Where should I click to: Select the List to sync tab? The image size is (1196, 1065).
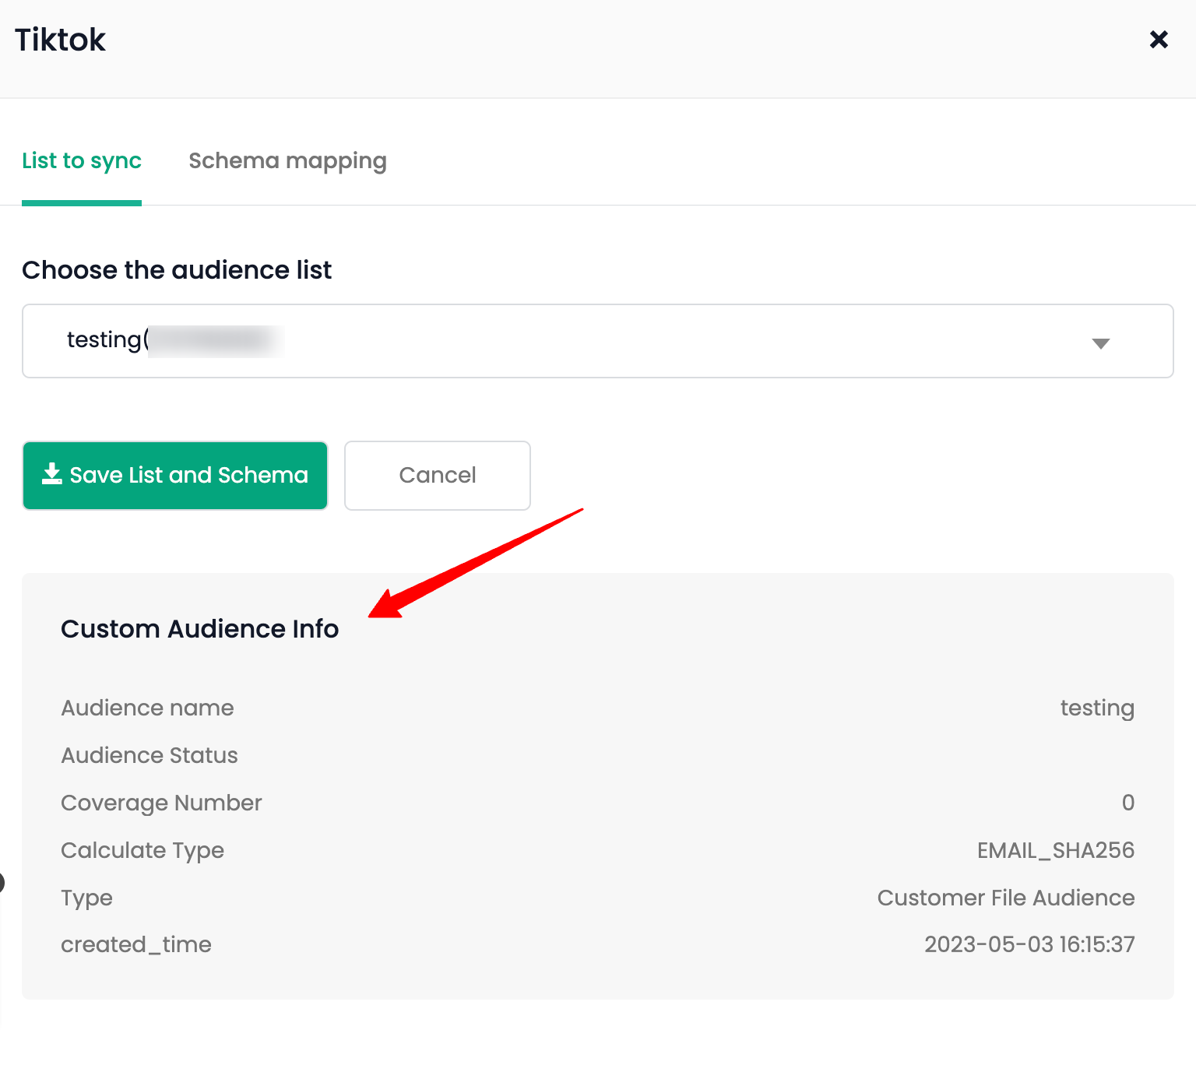tap(82, 161)
